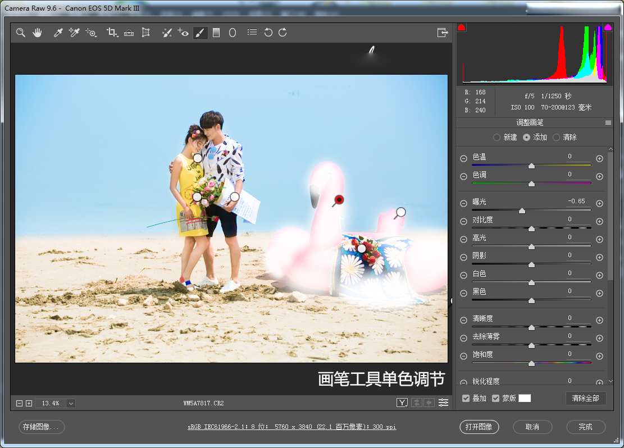Image resolution: width=624 pixels, height=448 pixels.
Task: Click 存储图像 button
Action: (42, 427)
